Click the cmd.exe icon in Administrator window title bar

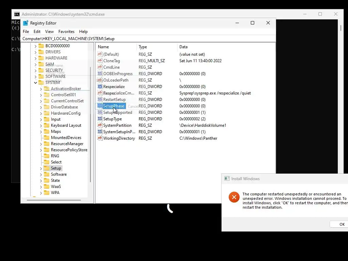click(17, 14)
